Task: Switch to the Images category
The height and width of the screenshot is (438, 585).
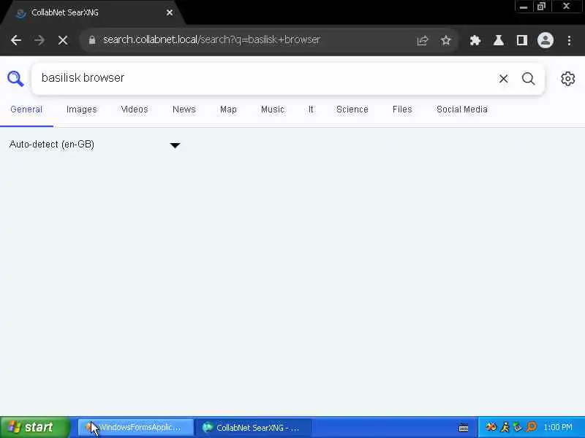Action: 81,109
